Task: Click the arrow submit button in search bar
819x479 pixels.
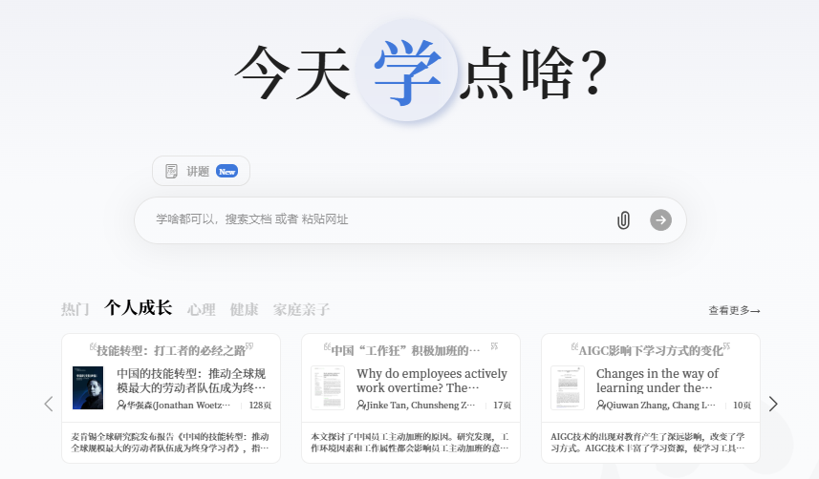Action: point(660,220)
